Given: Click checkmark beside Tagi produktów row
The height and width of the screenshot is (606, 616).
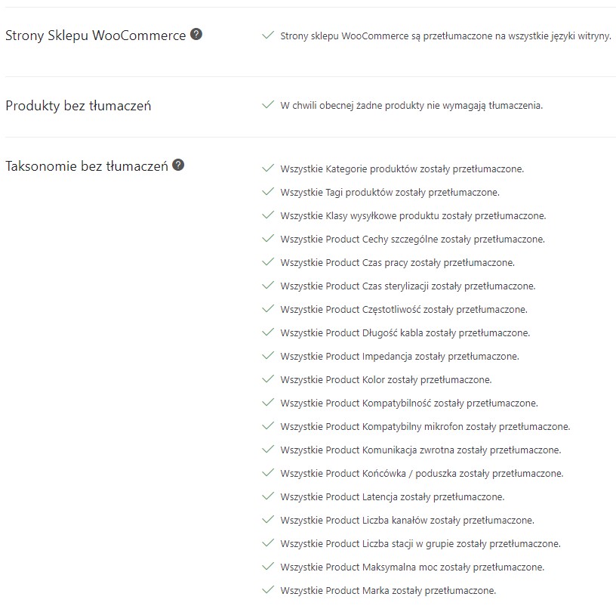Looking at the screenshot, I should (267, 192).
